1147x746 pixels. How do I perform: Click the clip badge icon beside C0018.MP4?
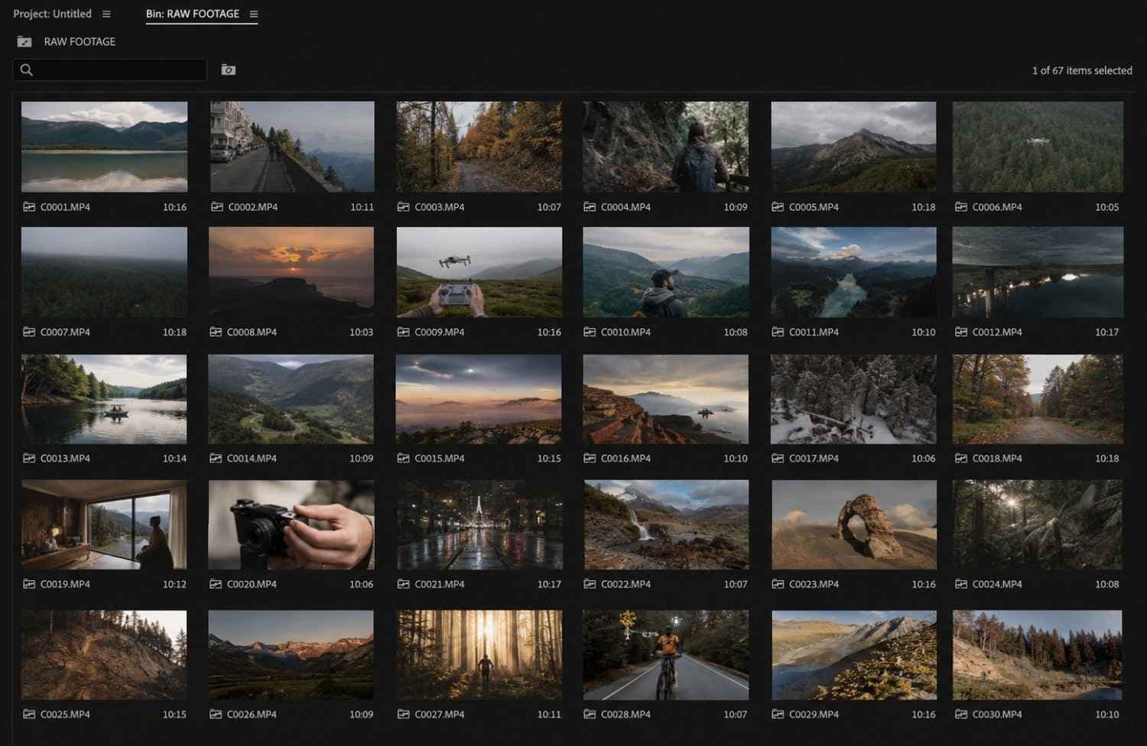(961, 459)
